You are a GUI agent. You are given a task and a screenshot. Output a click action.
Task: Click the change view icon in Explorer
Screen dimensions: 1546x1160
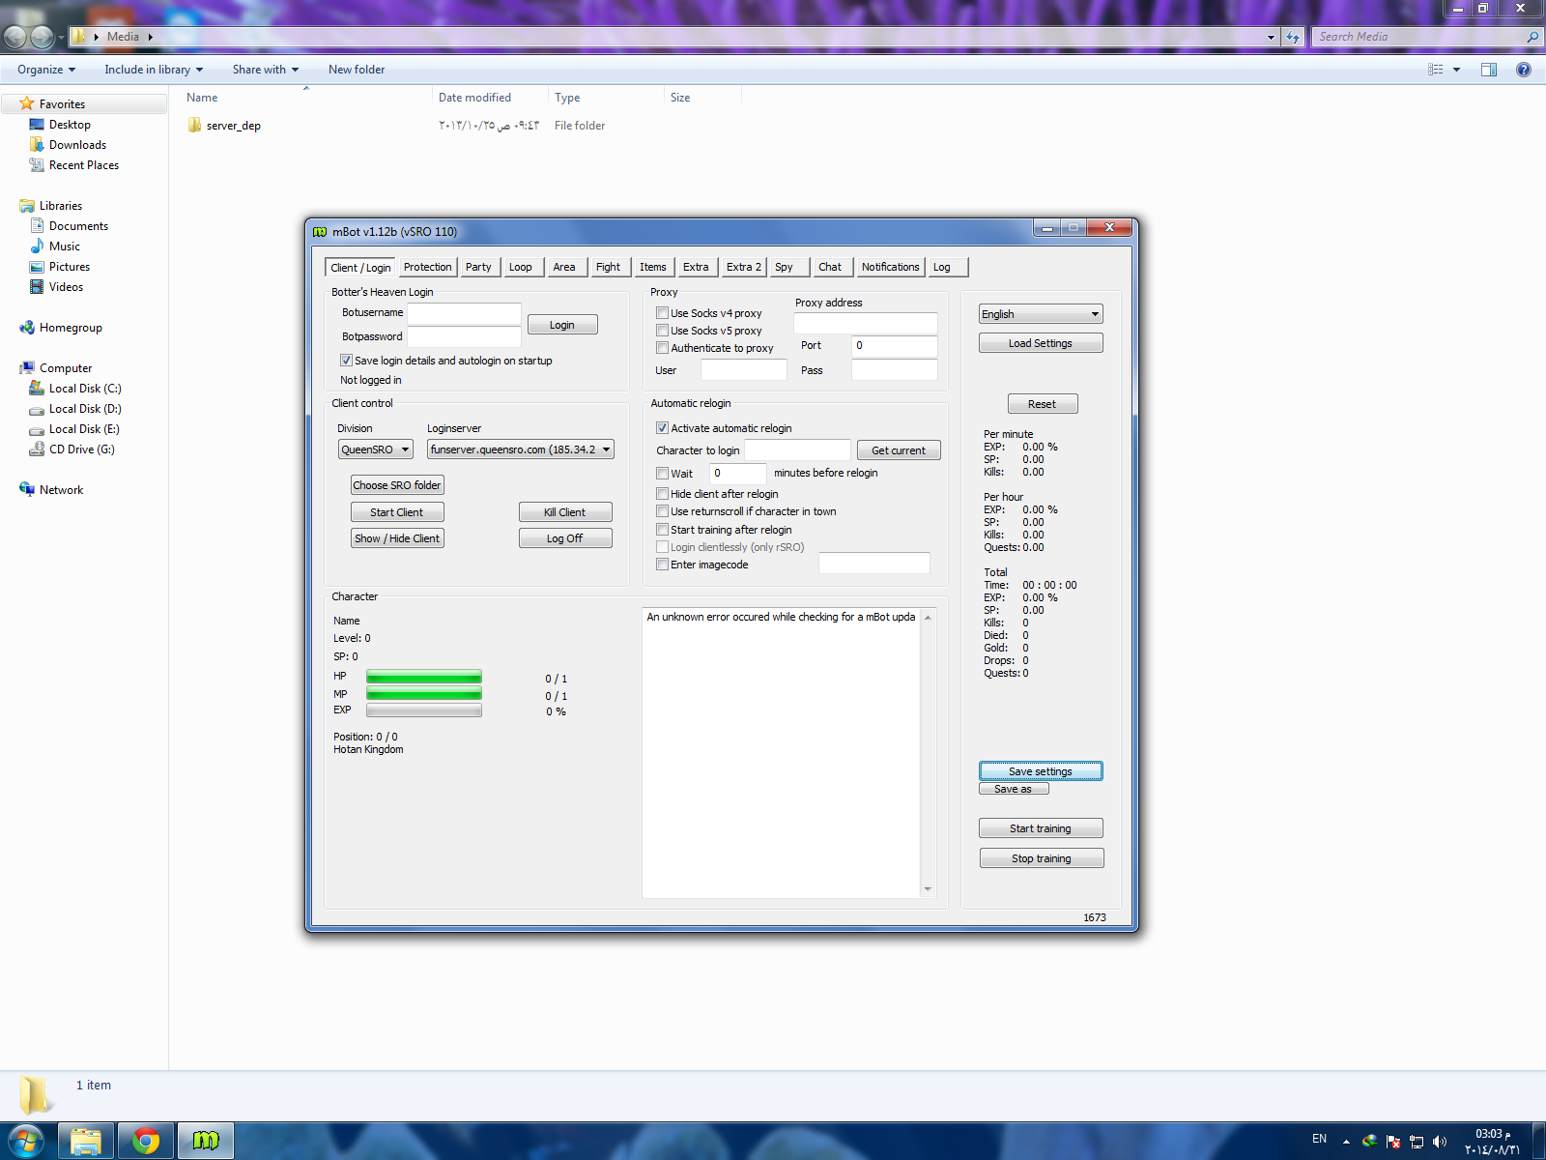[1436, 70]
